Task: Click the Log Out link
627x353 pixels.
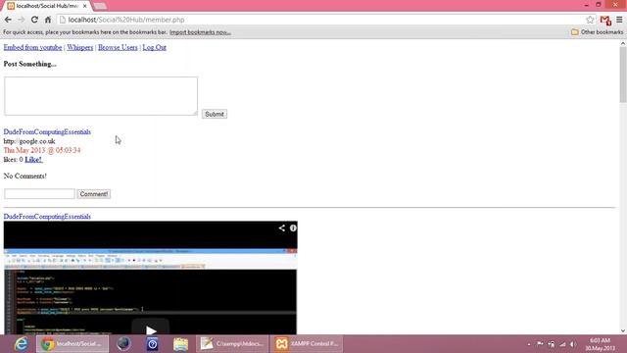Action: pyautogui.click(x=155, y=47)
